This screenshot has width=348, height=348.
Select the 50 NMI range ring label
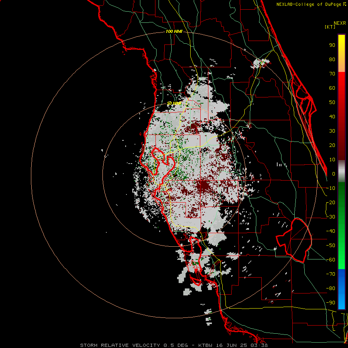(x=174, y=103)
